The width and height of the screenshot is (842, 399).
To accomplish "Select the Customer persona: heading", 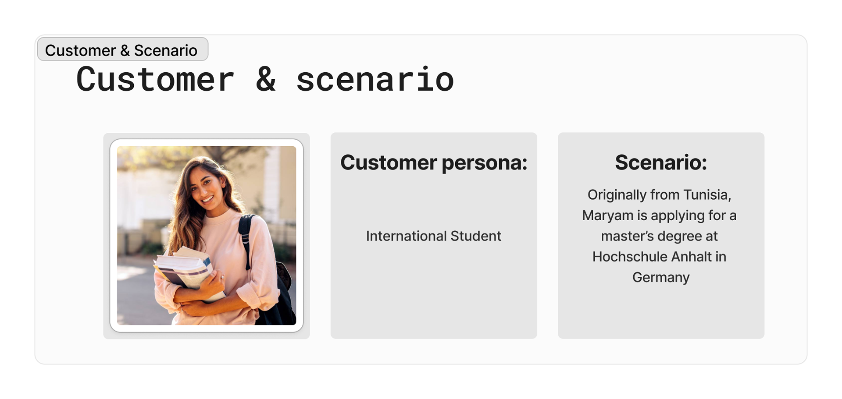I will point(434,162).
